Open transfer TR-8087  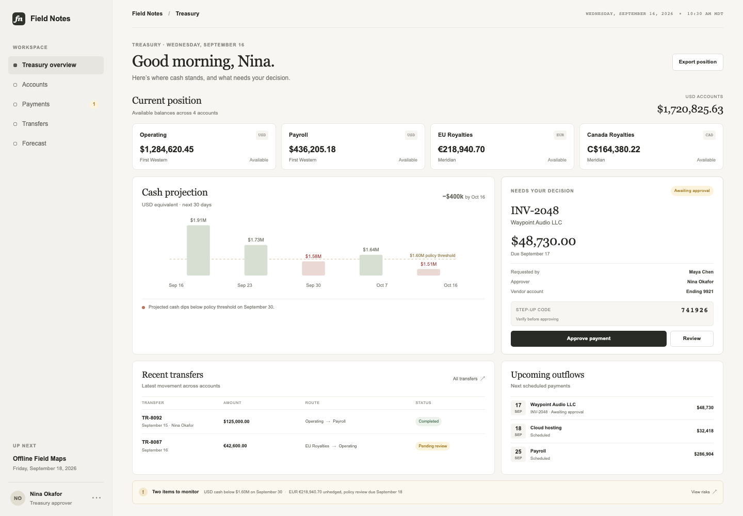(313, 446)
